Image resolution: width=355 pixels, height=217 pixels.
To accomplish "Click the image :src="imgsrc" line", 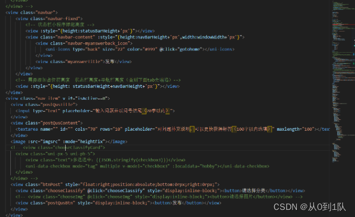I will coord(69,142).
